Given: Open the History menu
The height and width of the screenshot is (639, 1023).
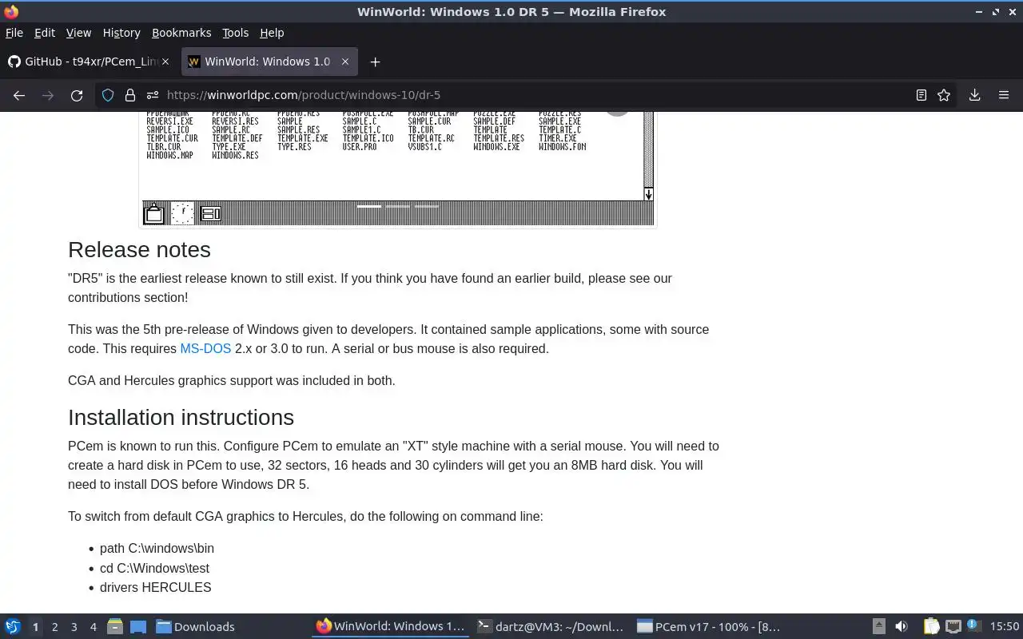Looking at the screenshot, I should (121, 33).
